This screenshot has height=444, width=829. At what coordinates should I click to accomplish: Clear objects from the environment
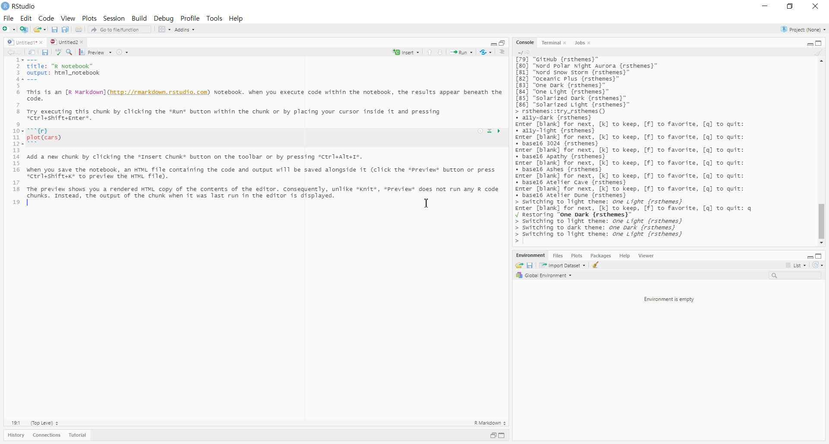pos(596,265)
